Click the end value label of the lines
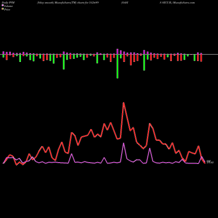218x218 pixels. (210, 162)
